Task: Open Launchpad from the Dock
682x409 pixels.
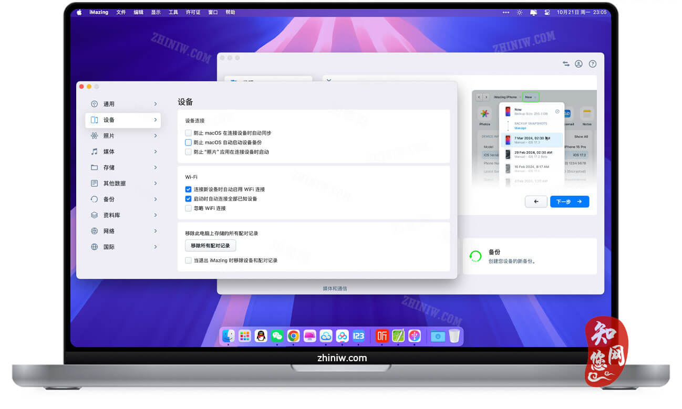Action: (245, 336)
